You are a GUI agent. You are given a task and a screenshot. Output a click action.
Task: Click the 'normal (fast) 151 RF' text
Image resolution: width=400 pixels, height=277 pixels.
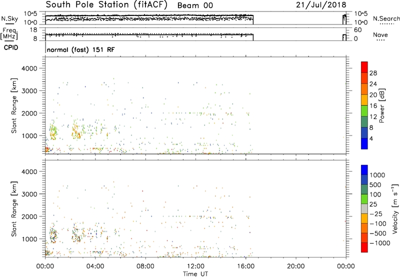[x=81, y=49]
